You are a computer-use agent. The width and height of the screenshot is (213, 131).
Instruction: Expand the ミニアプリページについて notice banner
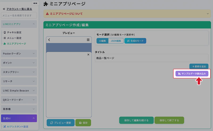tap(127, 14)
